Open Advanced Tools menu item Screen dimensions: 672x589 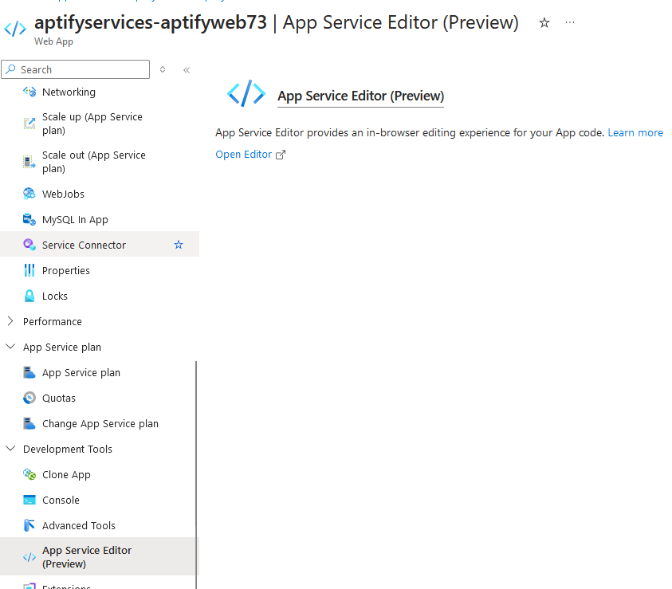pyautogui.click(x=79, y=525)
